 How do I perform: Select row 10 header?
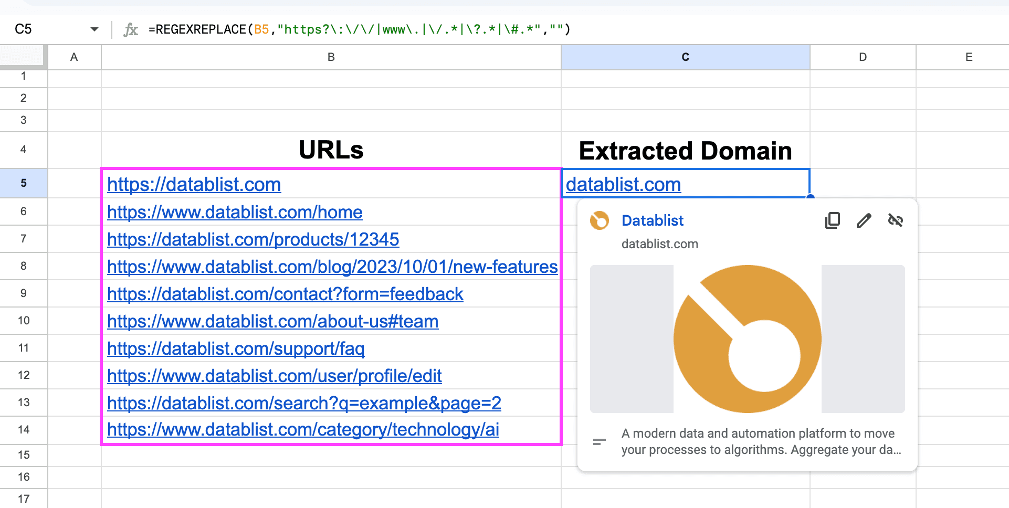(24, 320)
